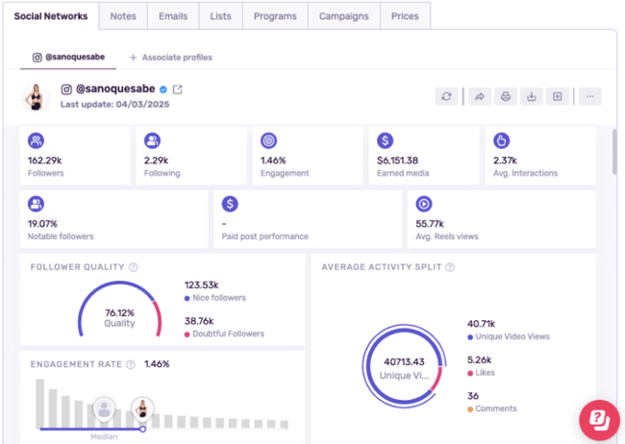625x444 pixels.
Task: Open external link icon beside @sanoquesabe
Action: point(177,89)
